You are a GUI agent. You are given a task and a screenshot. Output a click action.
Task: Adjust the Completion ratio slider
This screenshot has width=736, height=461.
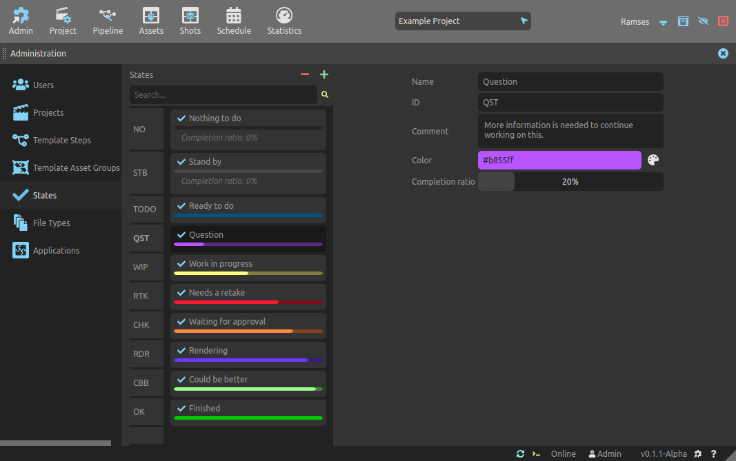click(570, 182)
